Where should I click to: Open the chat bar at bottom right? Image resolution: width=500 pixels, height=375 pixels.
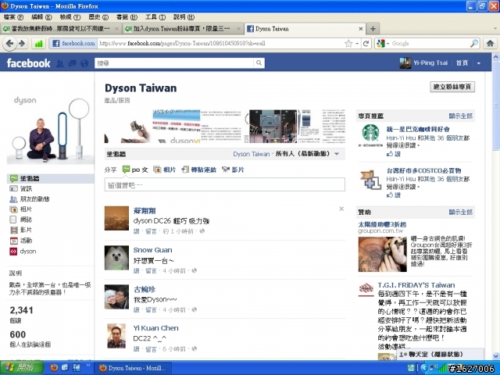click(440, 354)
